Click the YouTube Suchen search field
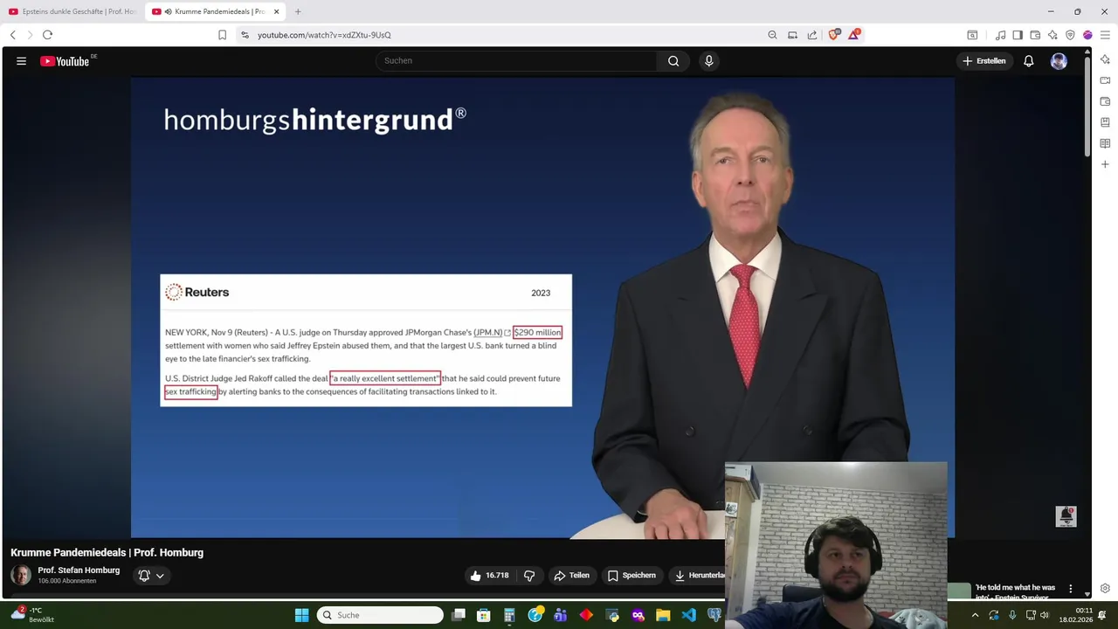1118x629 pixels. pos(517,60)
